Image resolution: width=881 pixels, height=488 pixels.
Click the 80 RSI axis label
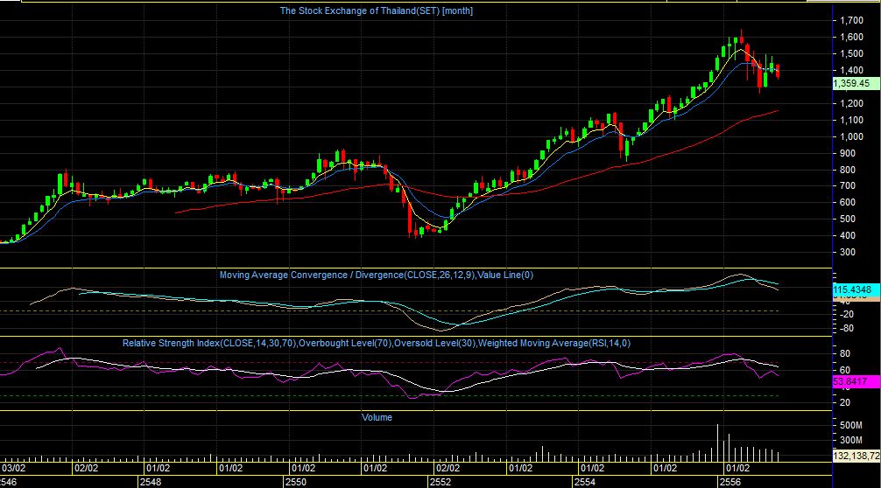pos(845,353)
